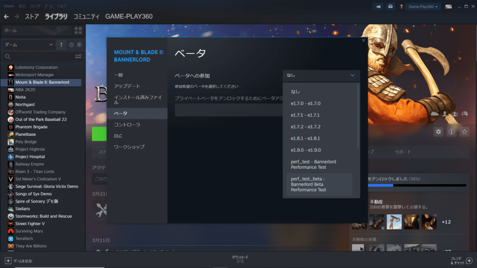
Task: Click the Sid Meier's Civilization V icon
Action: 11,179
